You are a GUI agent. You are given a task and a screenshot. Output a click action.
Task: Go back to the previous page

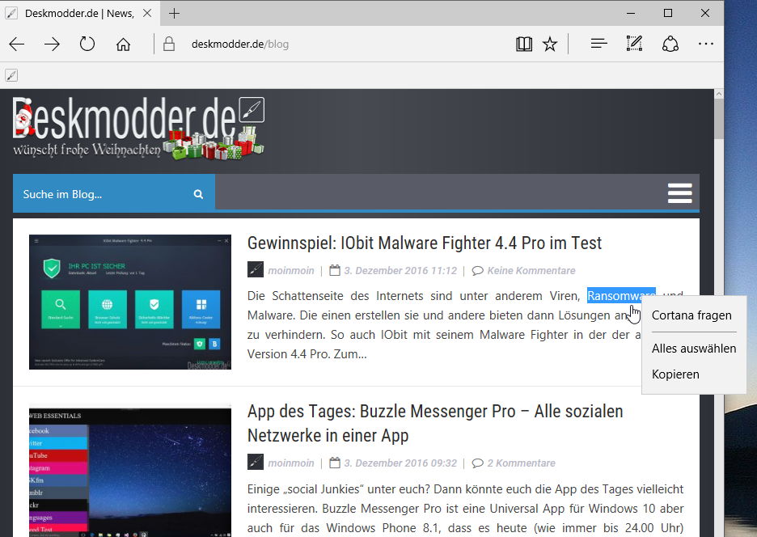pyautogui.click(x=17, y=44)
